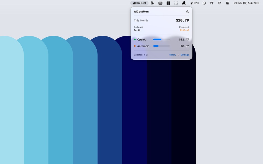
Task: Select the OpenAI provider label
Action: [142, 39]
